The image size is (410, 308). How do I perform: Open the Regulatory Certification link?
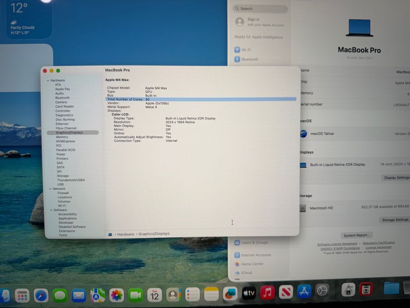coord(379,243)
